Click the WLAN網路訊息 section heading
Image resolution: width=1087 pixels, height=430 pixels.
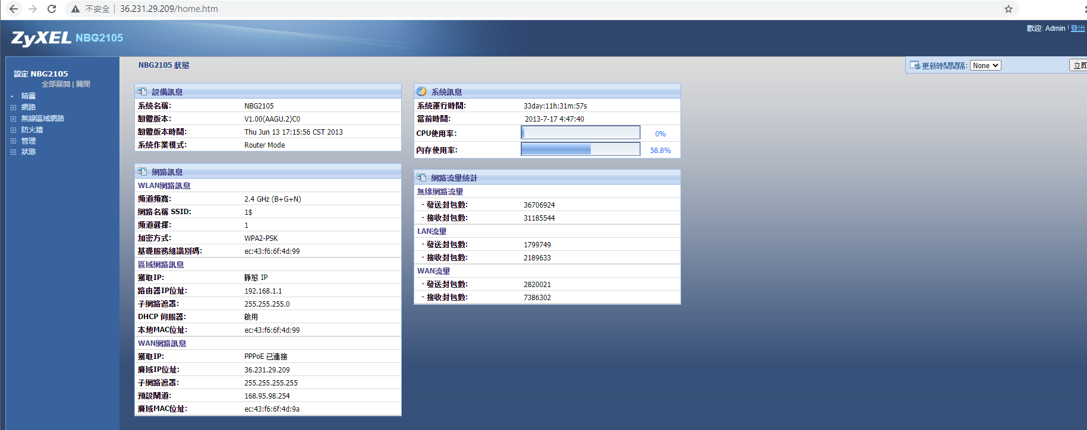click(164, 186)
